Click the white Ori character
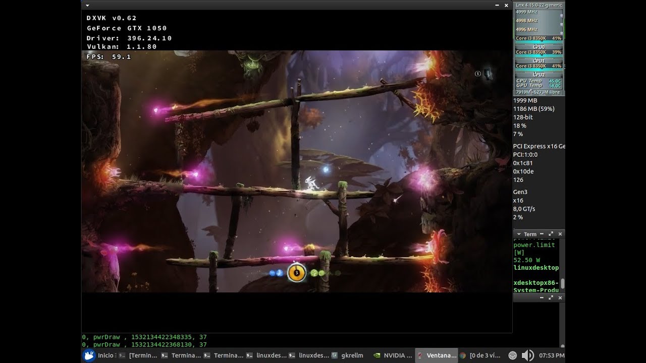 coord(311,184)
